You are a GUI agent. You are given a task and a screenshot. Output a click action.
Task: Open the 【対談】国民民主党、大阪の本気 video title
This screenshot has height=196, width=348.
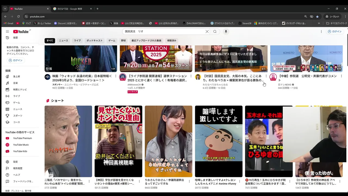[x=233, y=78]
